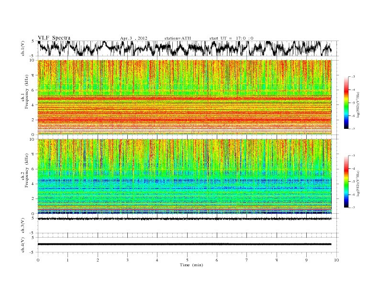379x292 pixels.
Task: Click the "6" kHz tick of ch.2 spectrogram
Action: pos(33,169)
